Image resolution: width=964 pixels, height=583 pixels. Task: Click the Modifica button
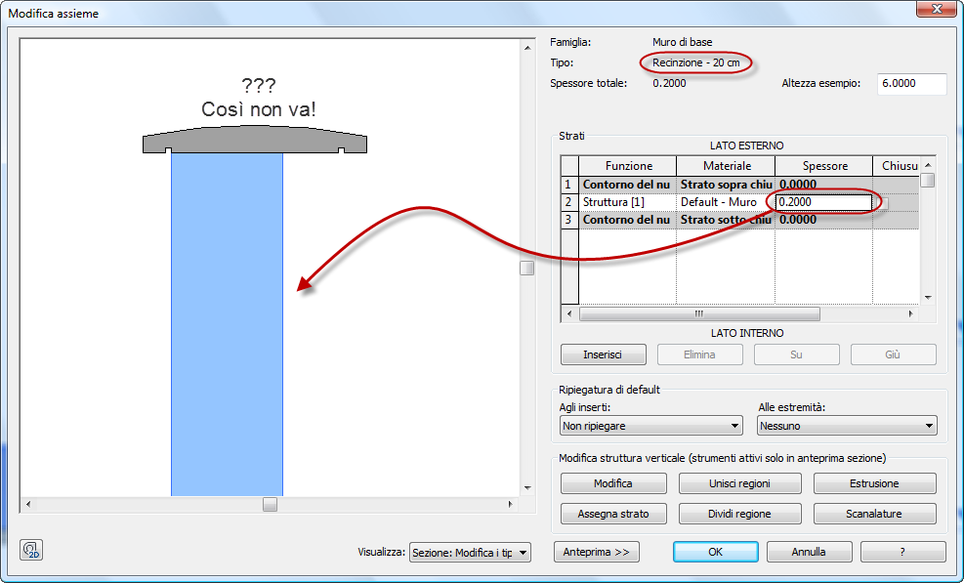pos(613,483)
